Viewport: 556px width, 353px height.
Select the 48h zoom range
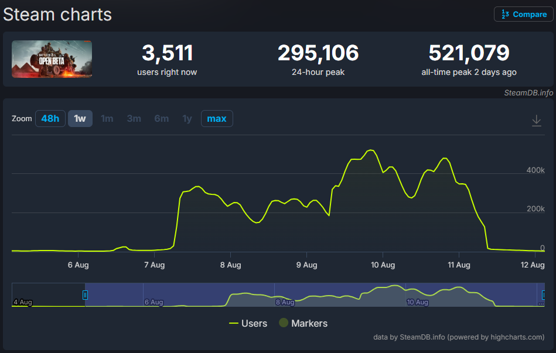pyautogui.click(x=50, y=119)
